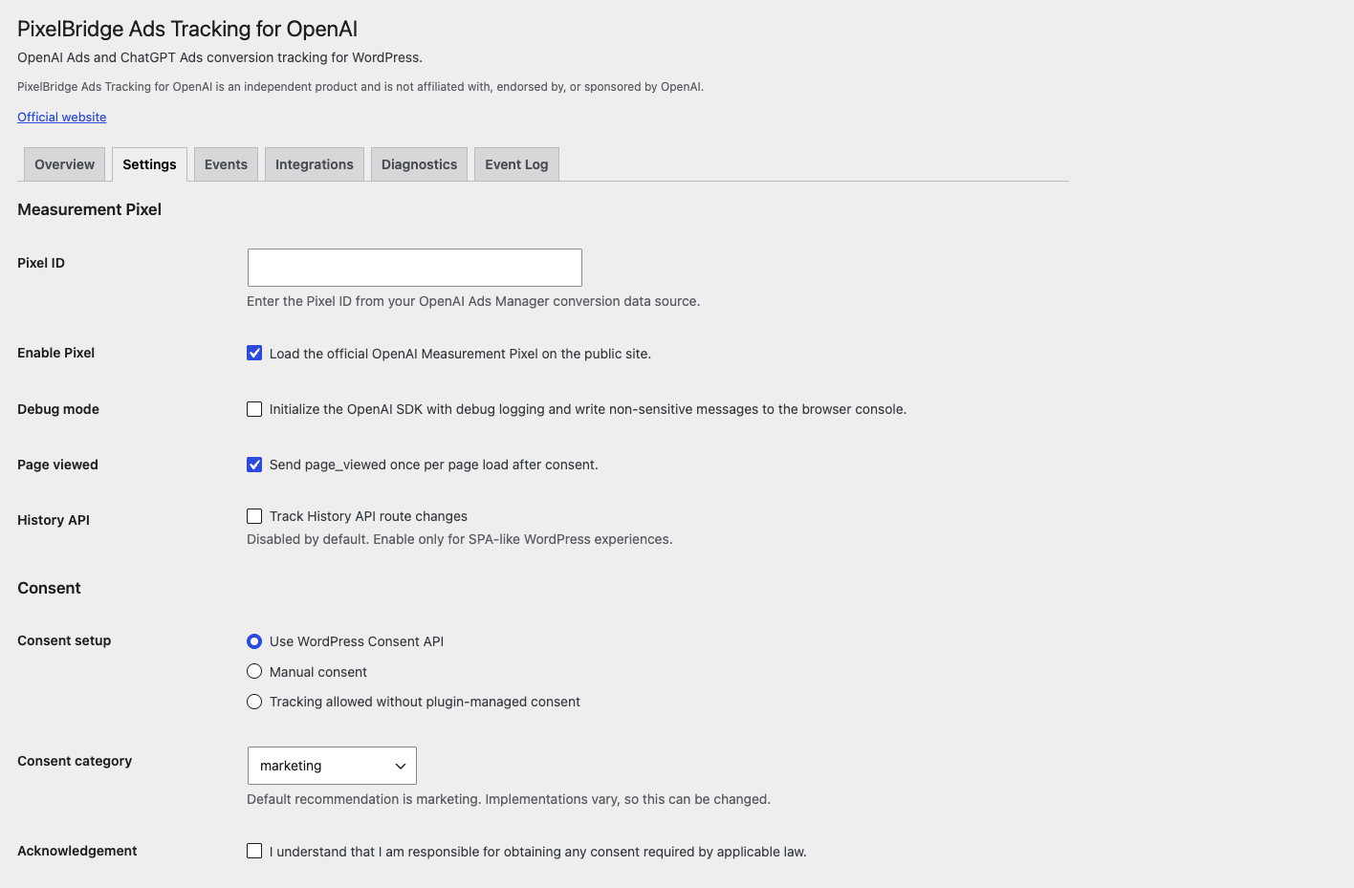This screenshot has height=888, width=1354.
Task: Click the History API row label
Action: [54, 520]
